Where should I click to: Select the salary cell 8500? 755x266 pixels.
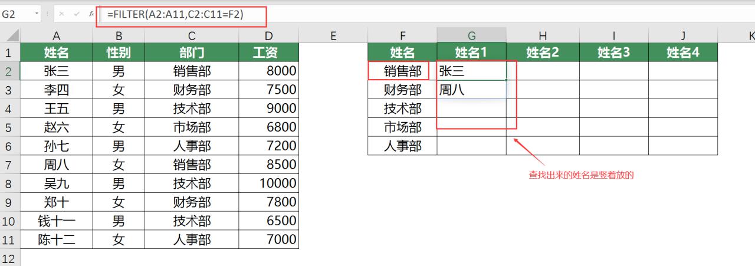point(269,165)
